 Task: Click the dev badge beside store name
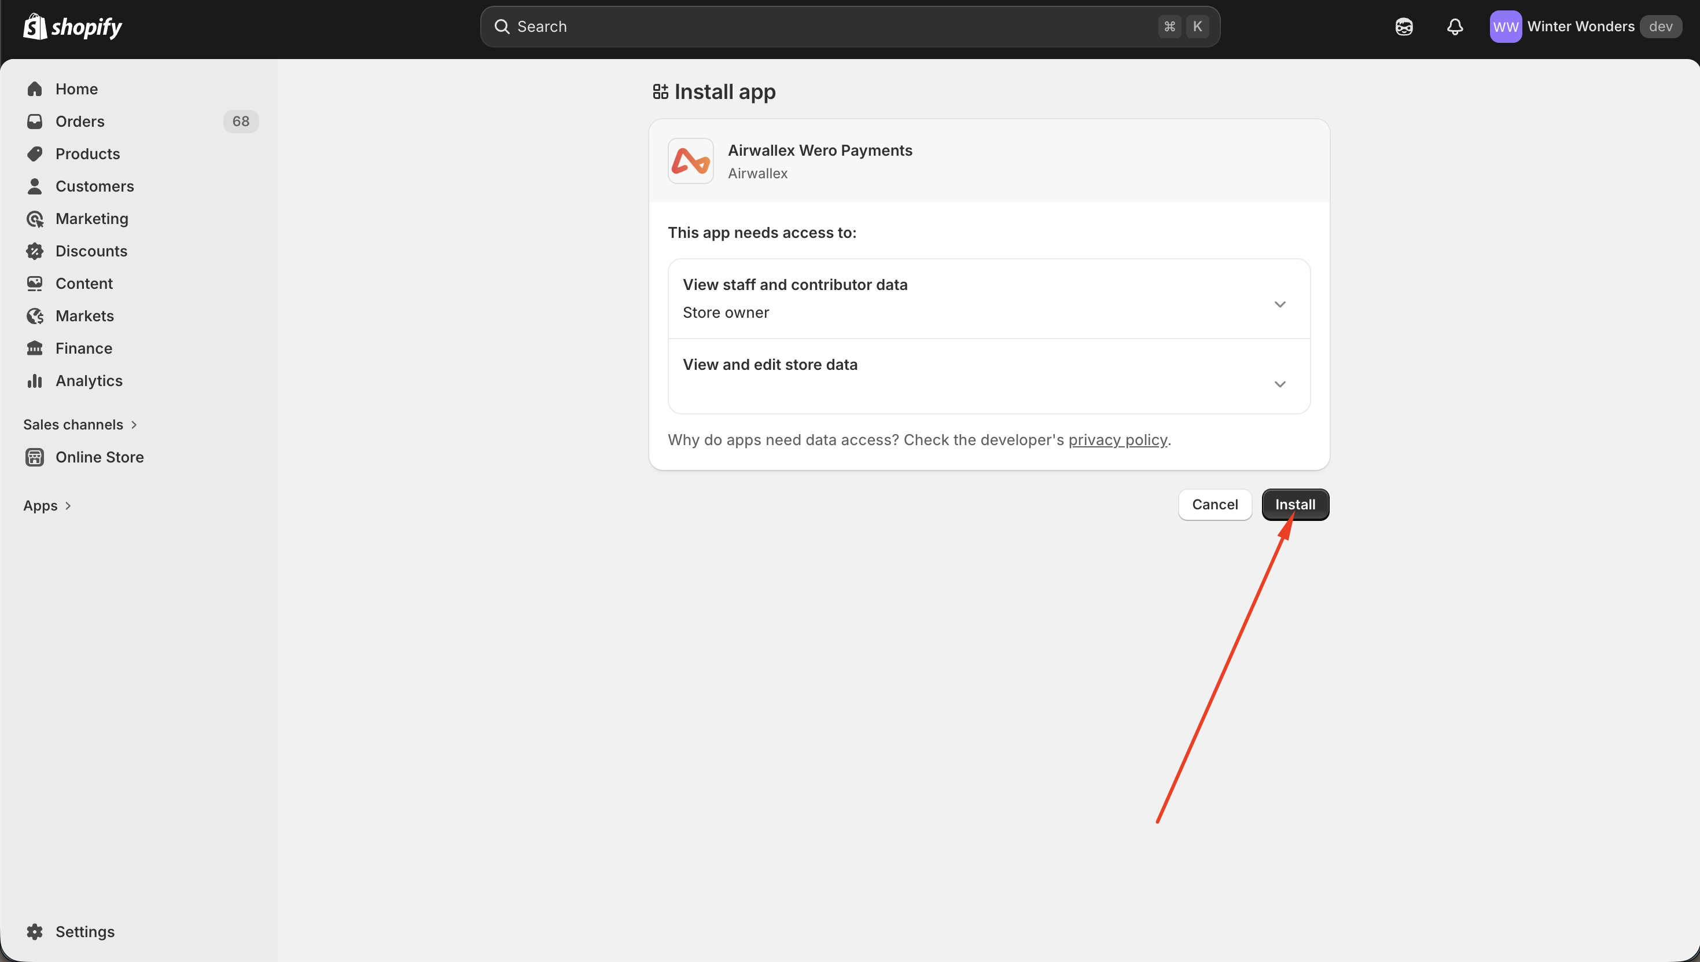coord(1661,27)
